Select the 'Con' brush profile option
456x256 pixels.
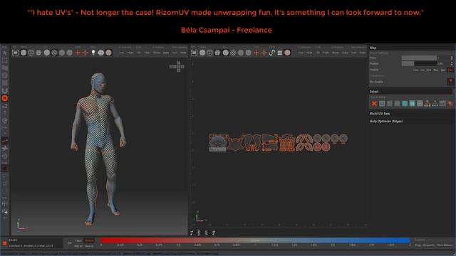415,70
